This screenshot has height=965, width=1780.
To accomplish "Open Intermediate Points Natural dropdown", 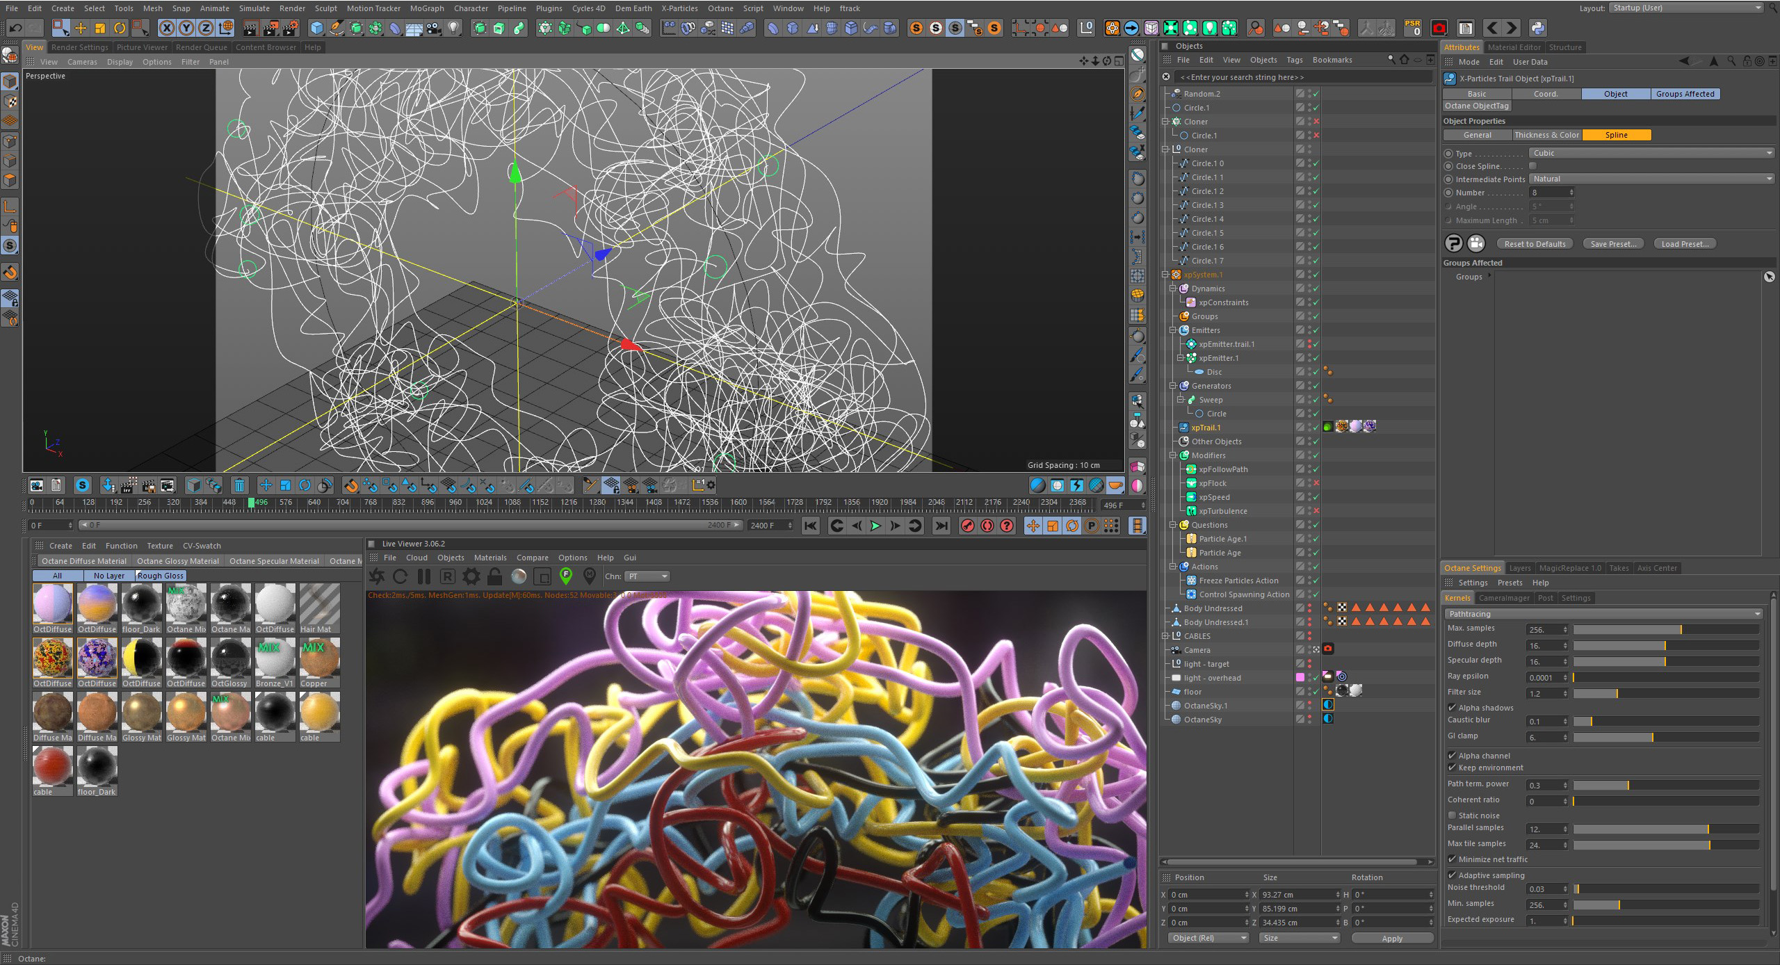I will point(1651,179).
